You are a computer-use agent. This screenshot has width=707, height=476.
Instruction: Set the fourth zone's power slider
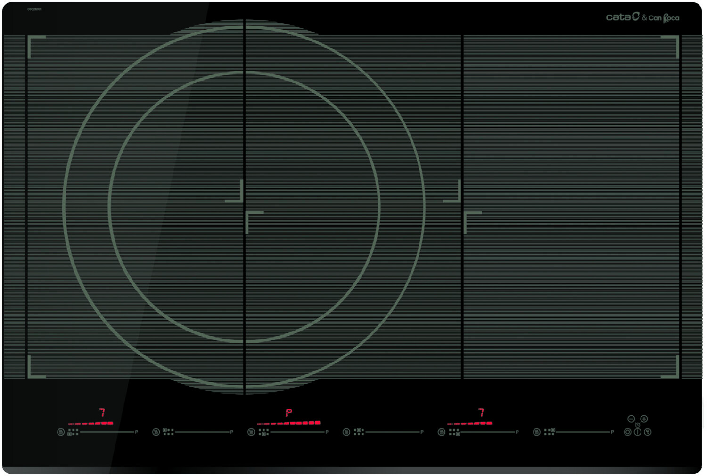pos(393,432)
